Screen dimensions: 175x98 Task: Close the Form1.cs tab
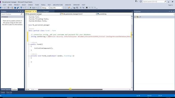(x=35, y=11)
